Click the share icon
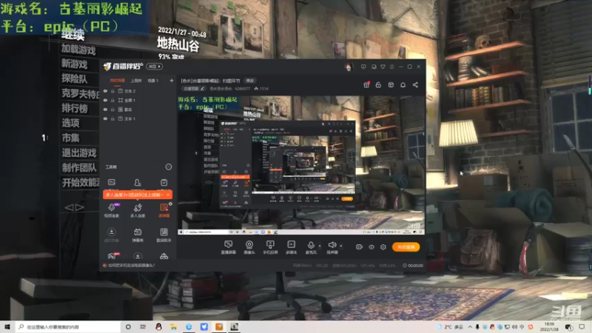 pyautogui.click(x=415, y=85)
